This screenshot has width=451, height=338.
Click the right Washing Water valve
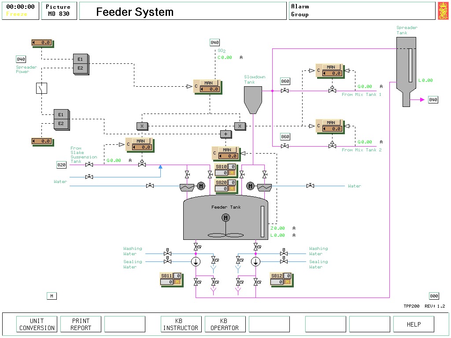284,252
